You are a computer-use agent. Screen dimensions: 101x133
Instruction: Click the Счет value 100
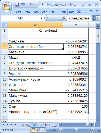pos(76,106)
